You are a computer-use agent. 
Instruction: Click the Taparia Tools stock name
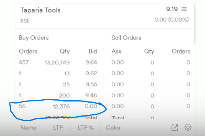(x=41, y=10)
